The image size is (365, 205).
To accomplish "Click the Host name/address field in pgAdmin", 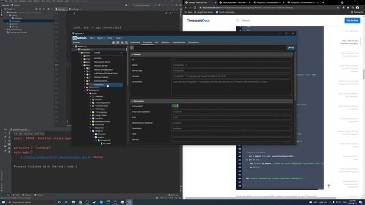I will click(x=232, y=112).
